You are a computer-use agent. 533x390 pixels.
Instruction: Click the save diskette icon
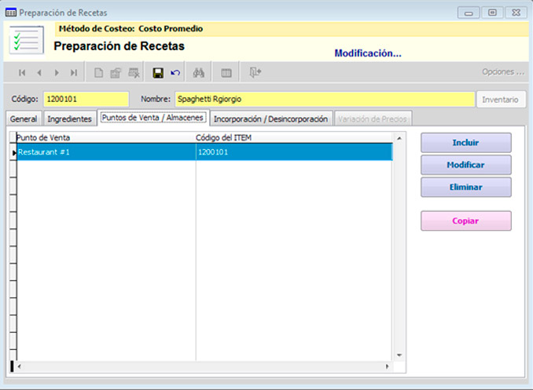point(158,73)
